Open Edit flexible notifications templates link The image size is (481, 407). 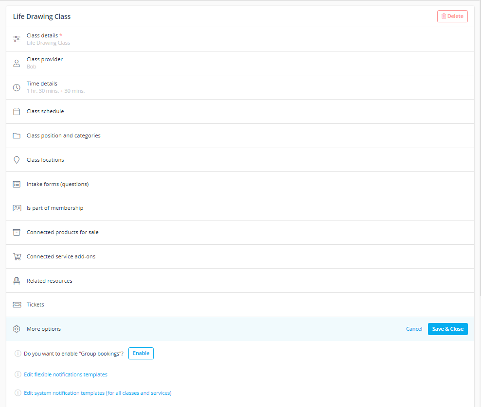tap(66, 374)
